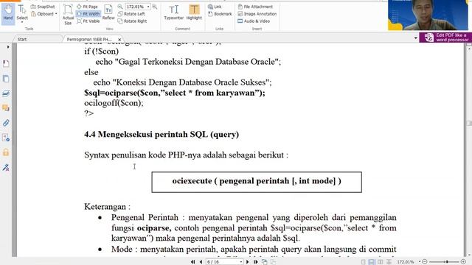Open the Pages thumbnails panel in sidebar
Image resolution: width=472 pixels, height=265 pixels.
click(x=6, y=79)
